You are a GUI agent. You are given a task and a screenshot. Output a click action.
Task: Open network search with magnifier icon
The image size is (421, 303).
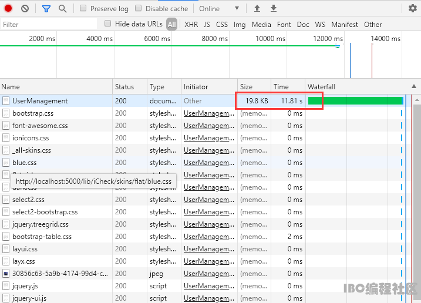[x=62, y=9]
